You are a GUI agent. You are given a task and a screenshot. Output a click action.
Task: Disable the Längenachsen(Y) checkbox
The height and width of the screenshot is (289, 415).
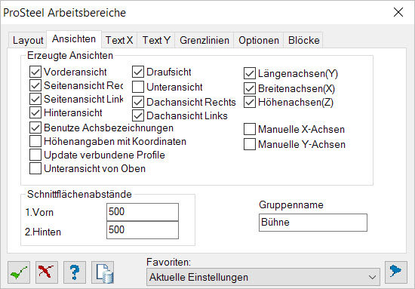click(250, 73)
